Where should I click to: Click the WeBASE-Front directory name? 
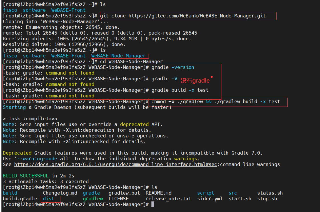[68, 10]
